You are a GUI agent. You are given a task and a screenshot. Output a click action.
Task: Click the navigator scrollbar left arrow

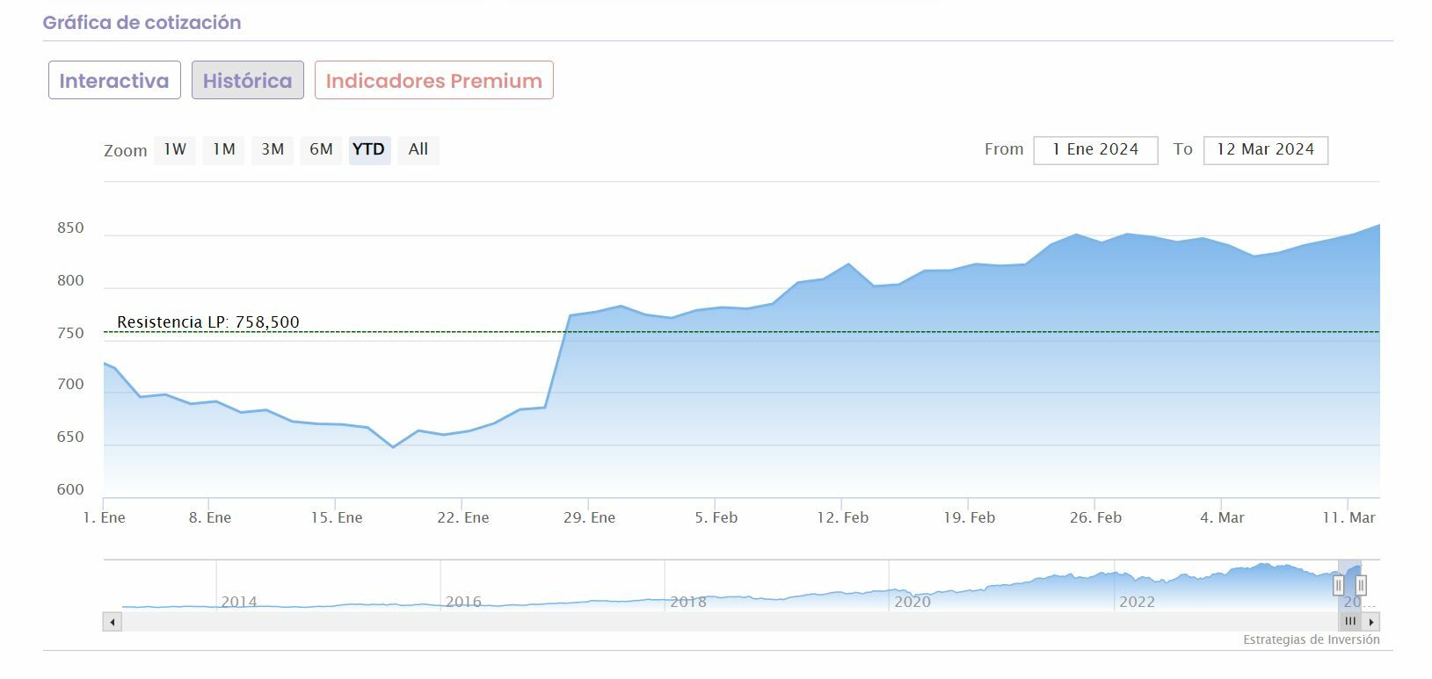[x=113, y=622]
